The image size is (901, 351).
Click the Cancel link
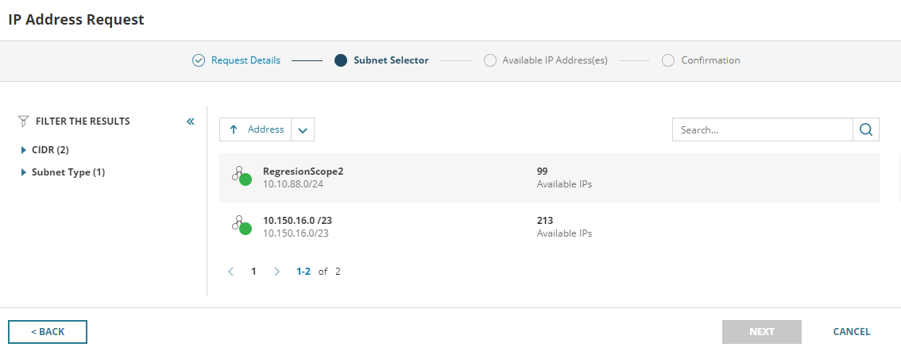coord(851,332)
